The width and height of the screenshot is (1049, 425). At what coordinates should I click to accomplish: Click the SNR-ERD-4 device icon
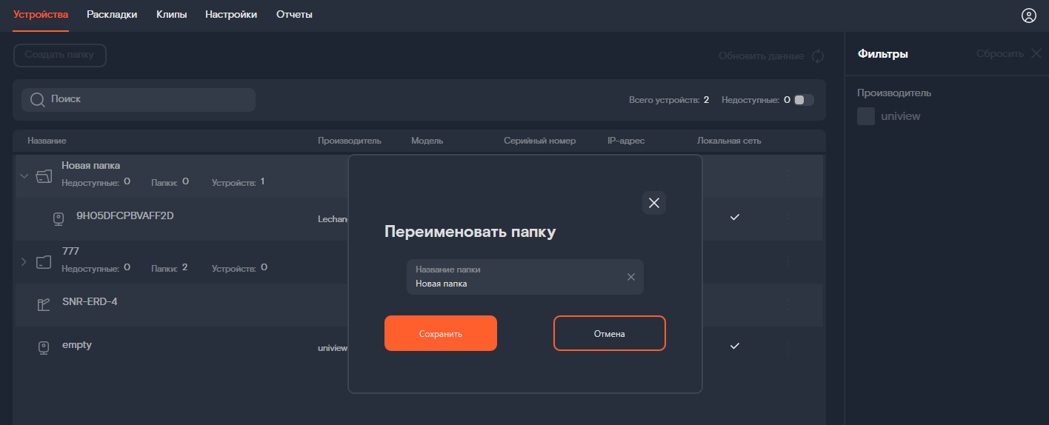tap(44, 304)
